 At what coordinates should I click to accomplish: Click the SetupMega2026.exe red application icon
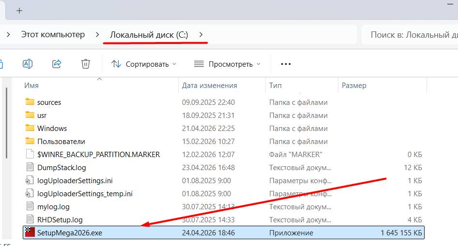coord(30,232)
